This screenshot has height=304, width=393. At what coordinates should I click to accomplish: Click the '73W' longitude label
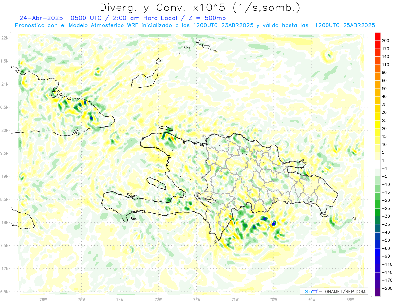158,299
